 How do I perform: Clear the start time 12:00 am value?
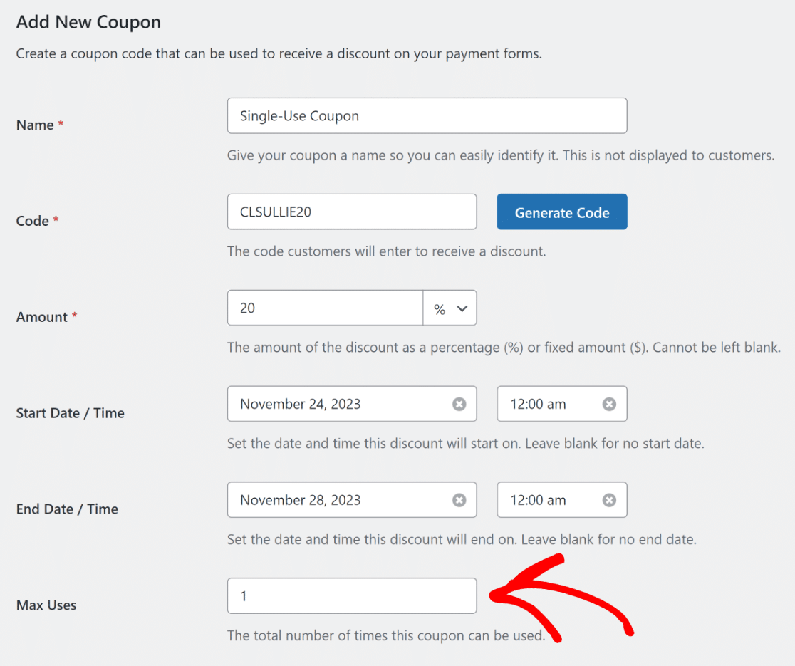(609, 404)
